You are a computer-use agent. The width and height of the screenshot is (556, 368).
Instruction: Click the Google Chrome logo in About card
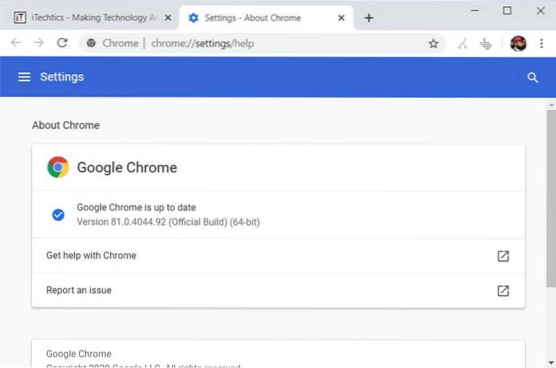(58, 167)
